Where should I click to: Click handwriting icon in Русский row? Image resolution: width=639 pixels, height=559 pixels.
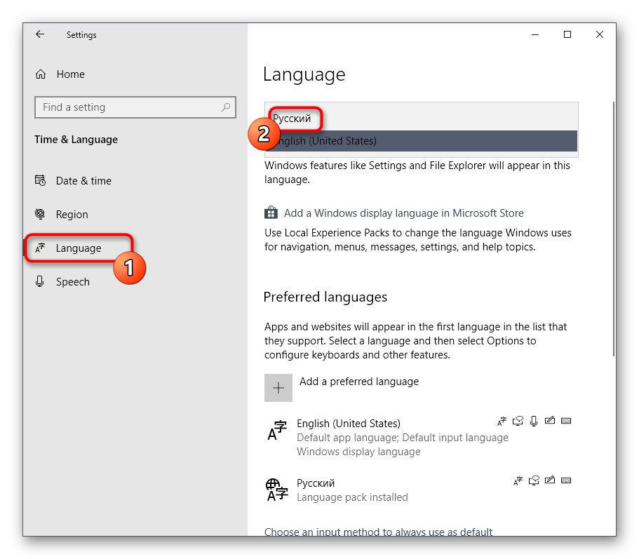point(550,480)
